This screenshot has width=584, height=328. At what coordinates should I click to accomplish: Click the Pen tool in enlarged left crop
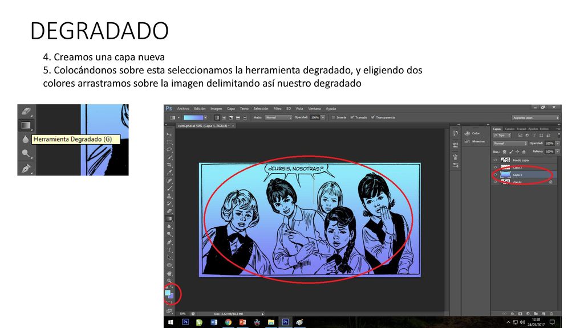[x=26, y=169]
